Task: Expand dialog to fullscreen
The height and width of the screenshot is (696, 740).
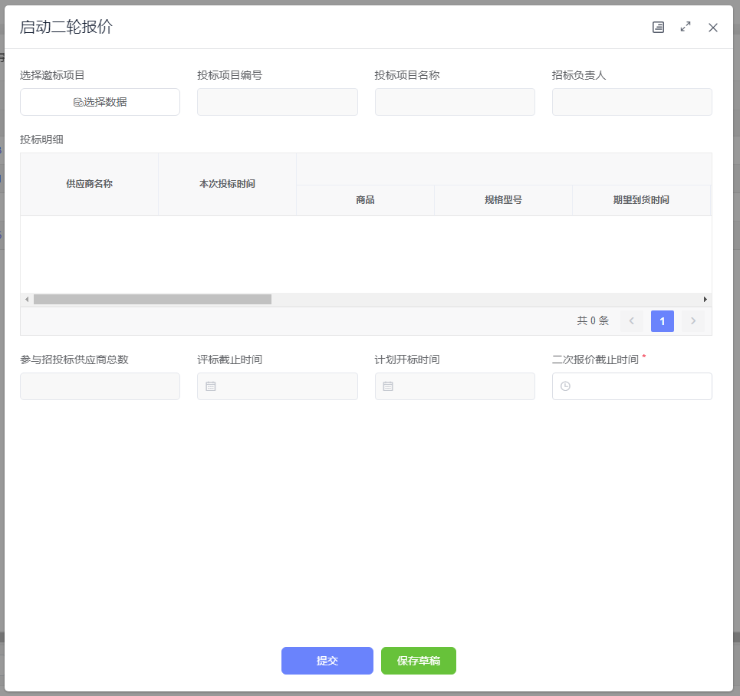Action: (686, 28)
